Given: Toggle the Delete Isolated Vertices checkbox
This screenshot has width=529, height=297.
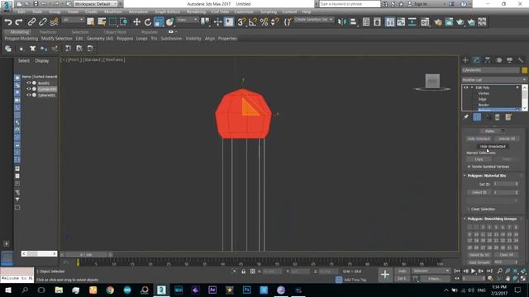Looking at the screenshot, I should click(x=469, y=167).
